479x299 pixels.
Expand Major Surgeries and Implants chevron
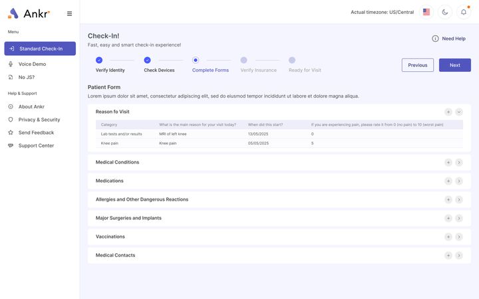[x=459, y=219]
